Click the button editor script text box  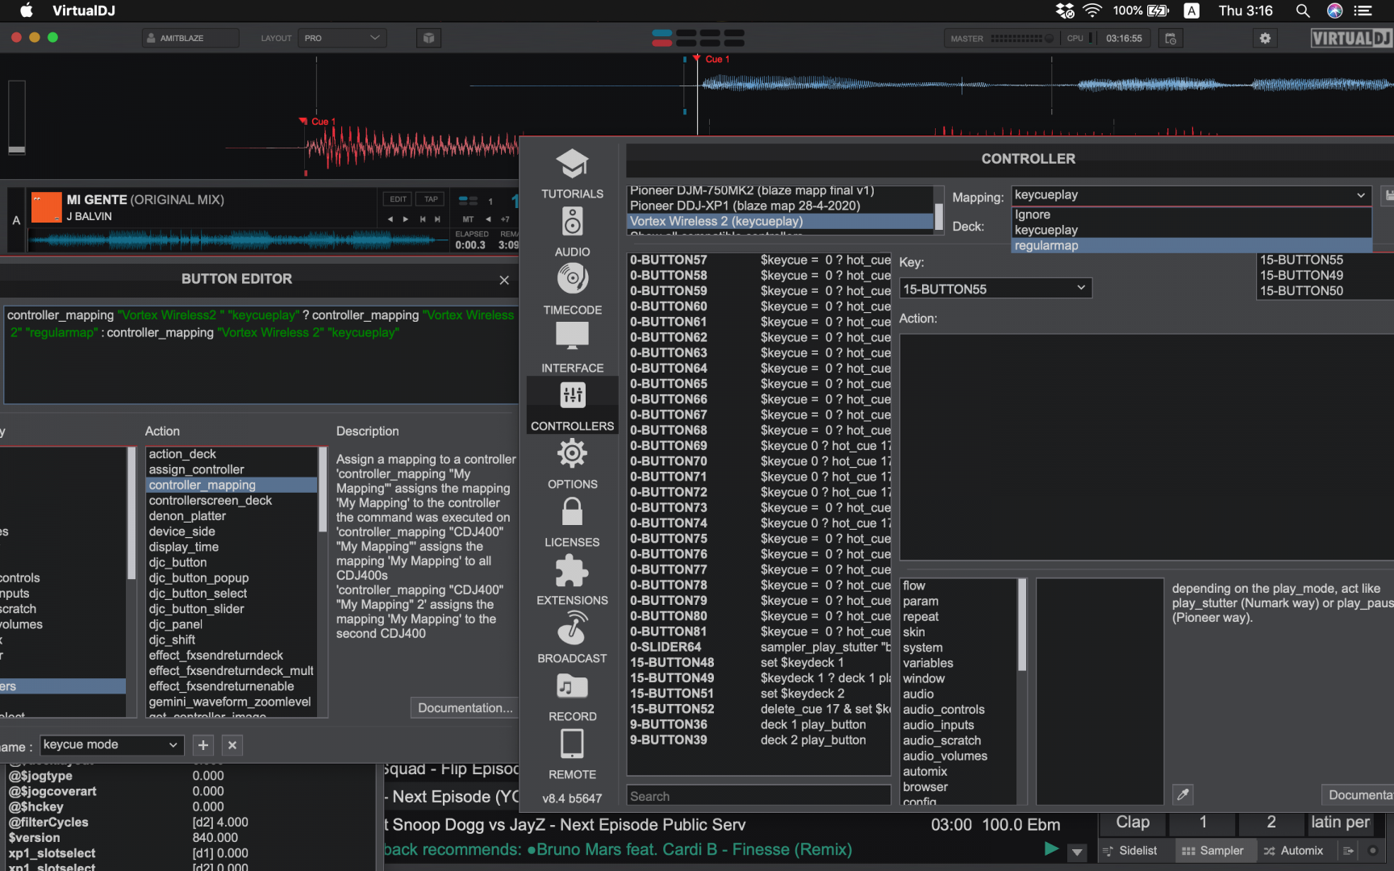[x=261, y=354]
